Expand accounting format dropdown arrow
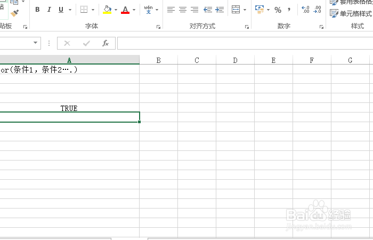The height and width of the screenshot is (240, 373). [x=269, y=10]
